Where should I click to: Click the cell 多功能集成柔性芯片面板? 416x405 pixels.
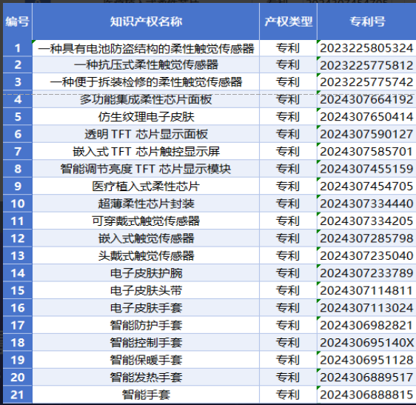pos(146,99)
